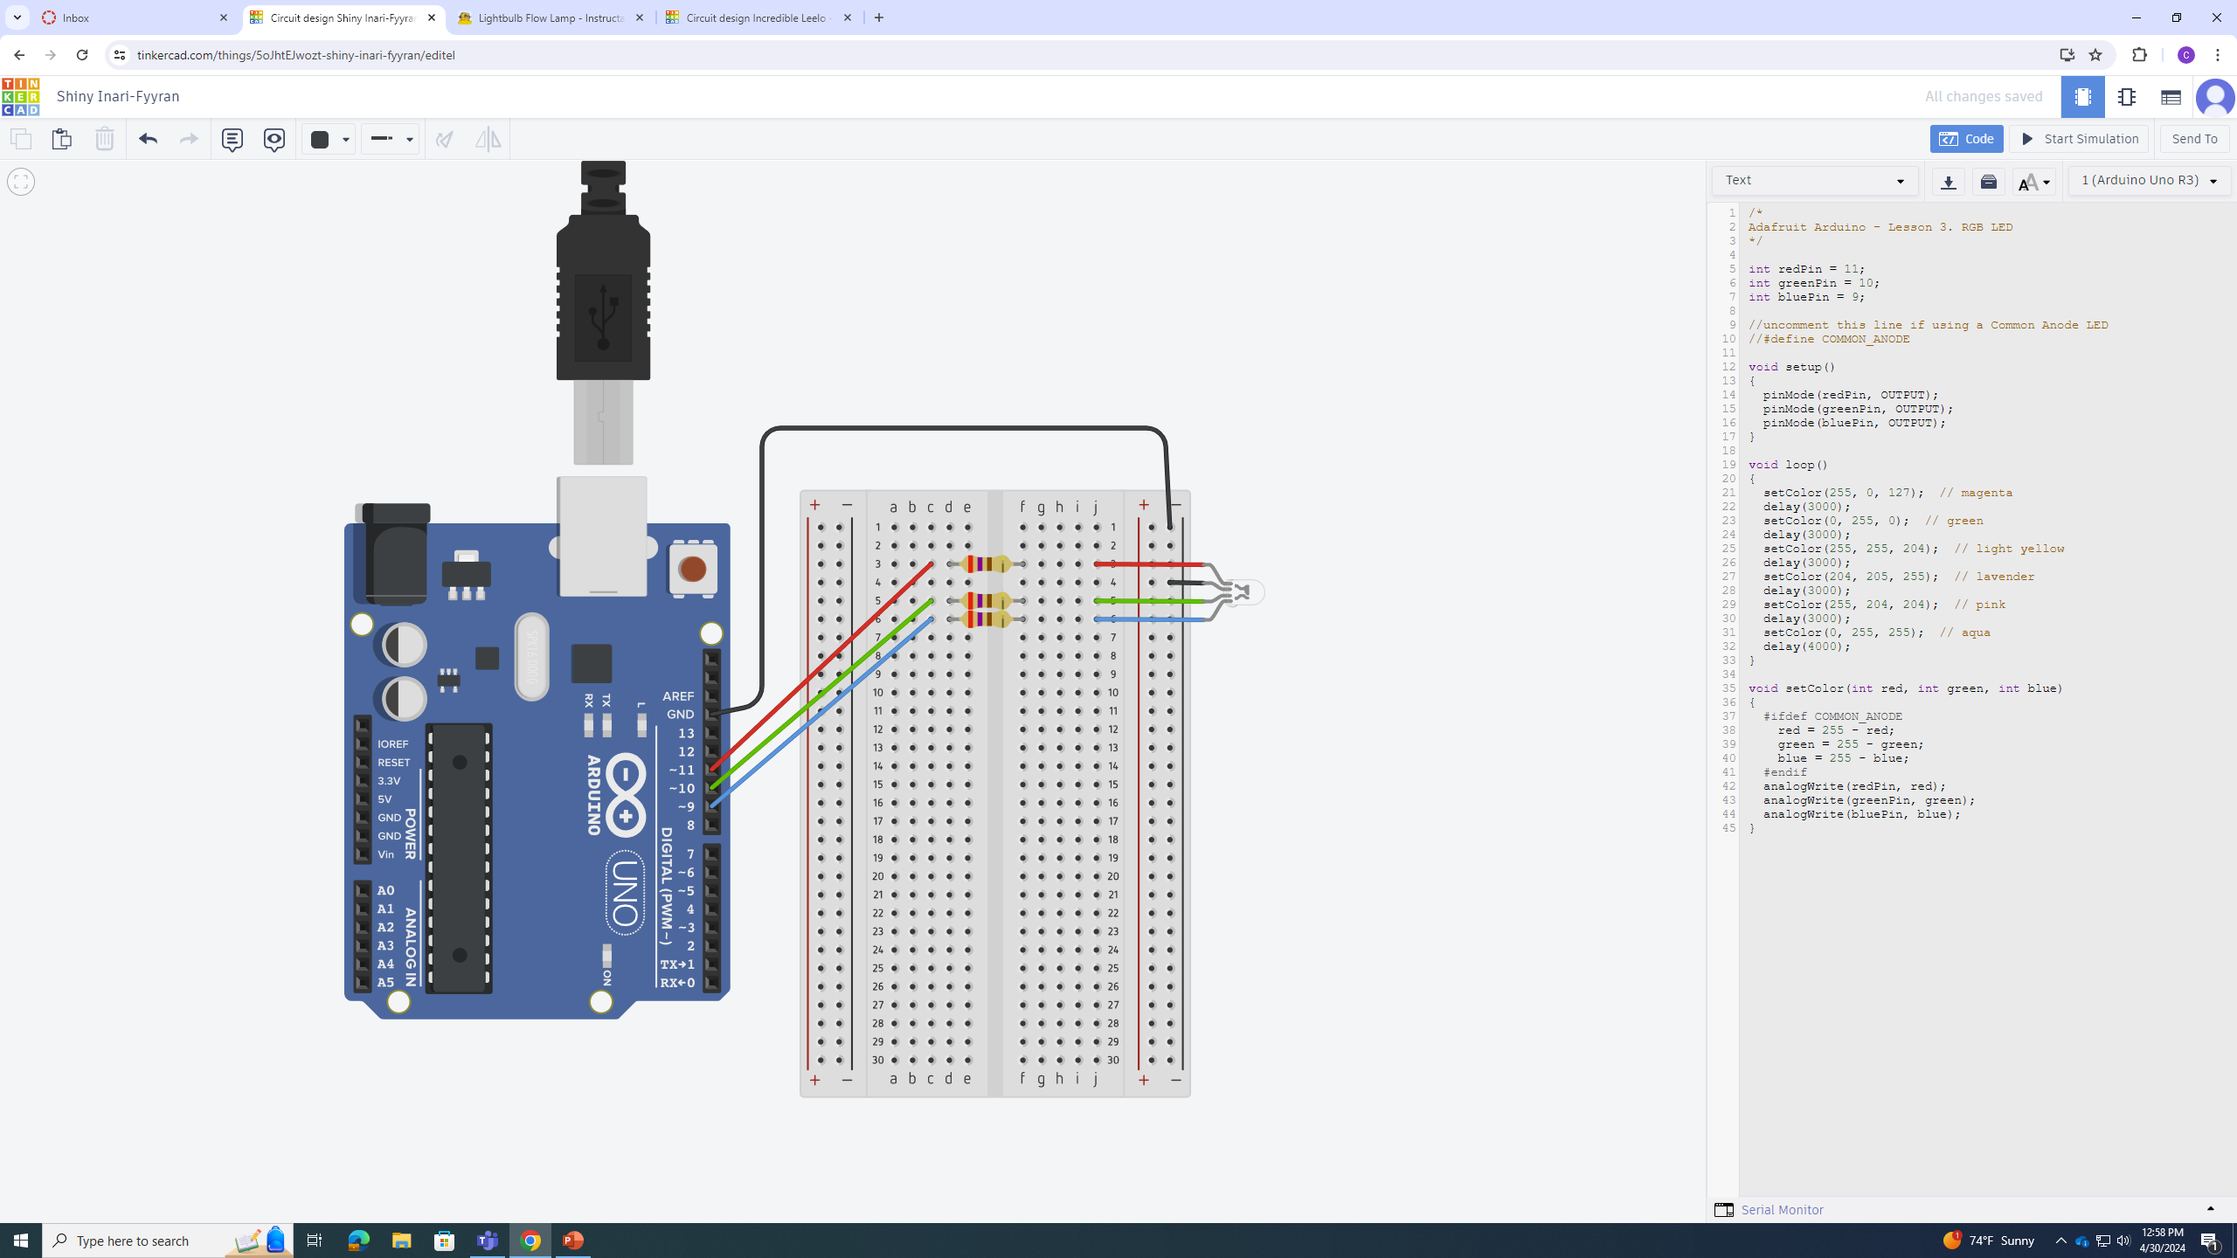2237x1258 pixels.
Task: Open Component list view icon
Action: point(2170,97)
